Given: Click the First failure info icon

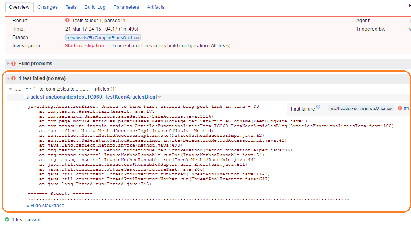Looking at the screenshot, I should click(318, 107).
